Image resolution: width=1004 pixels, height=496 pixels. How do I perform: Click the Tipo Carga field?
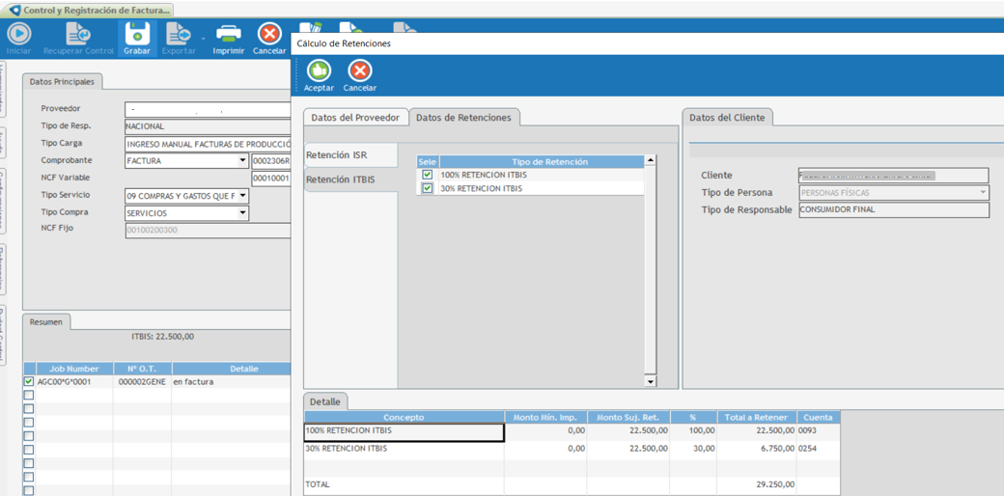click(208, 144)
